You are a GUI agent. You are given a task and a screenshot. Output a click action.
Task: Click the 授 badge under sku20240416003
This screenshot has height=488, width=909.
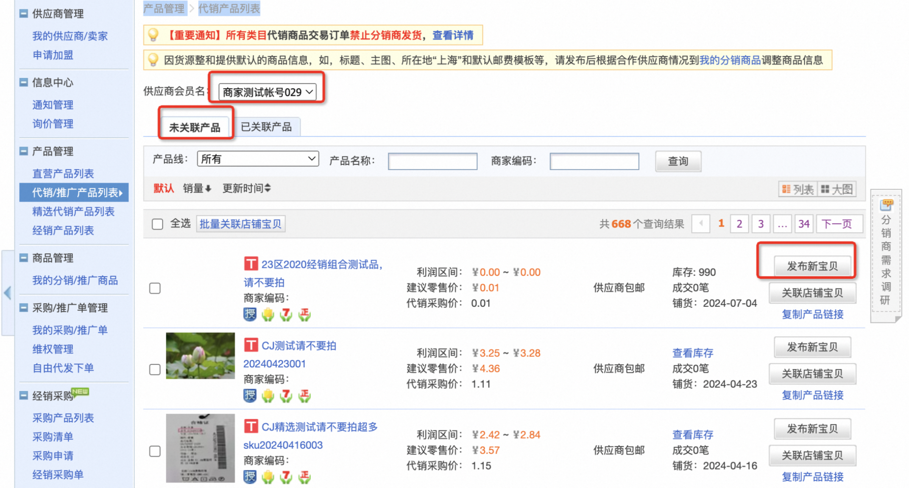click(250, 477)
